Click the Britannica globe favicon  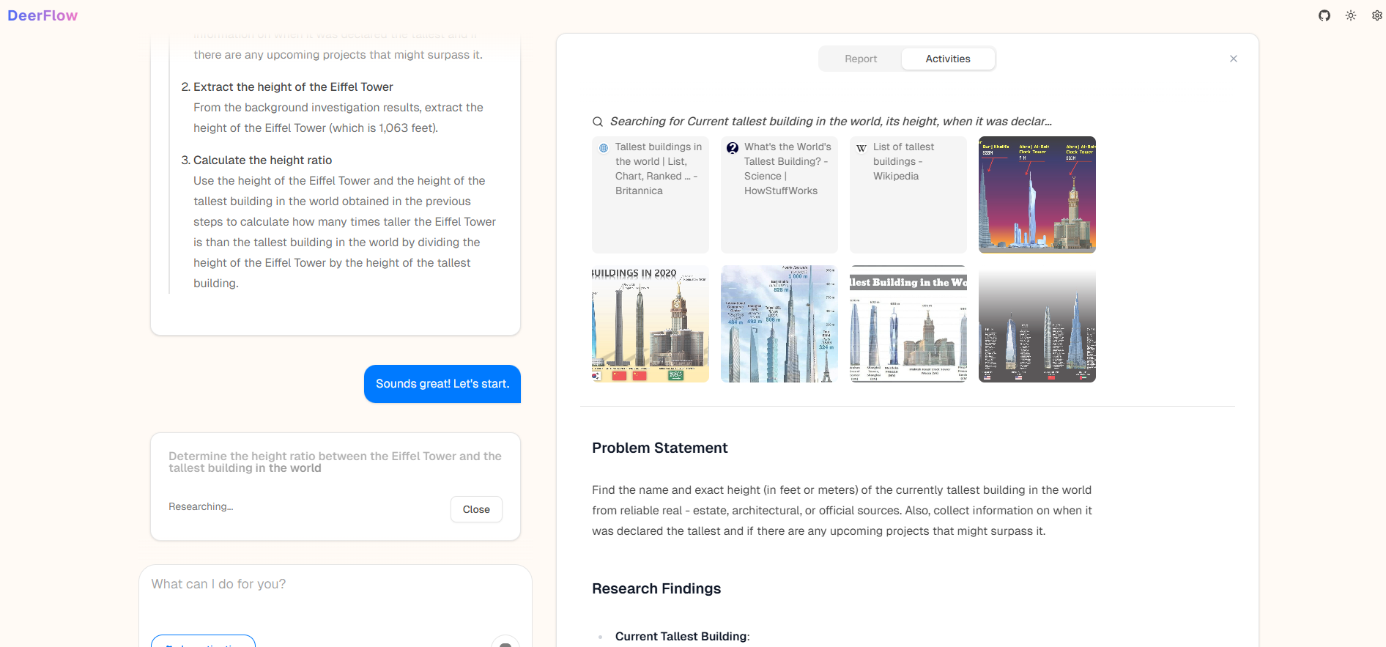click(x=604, y=148)
